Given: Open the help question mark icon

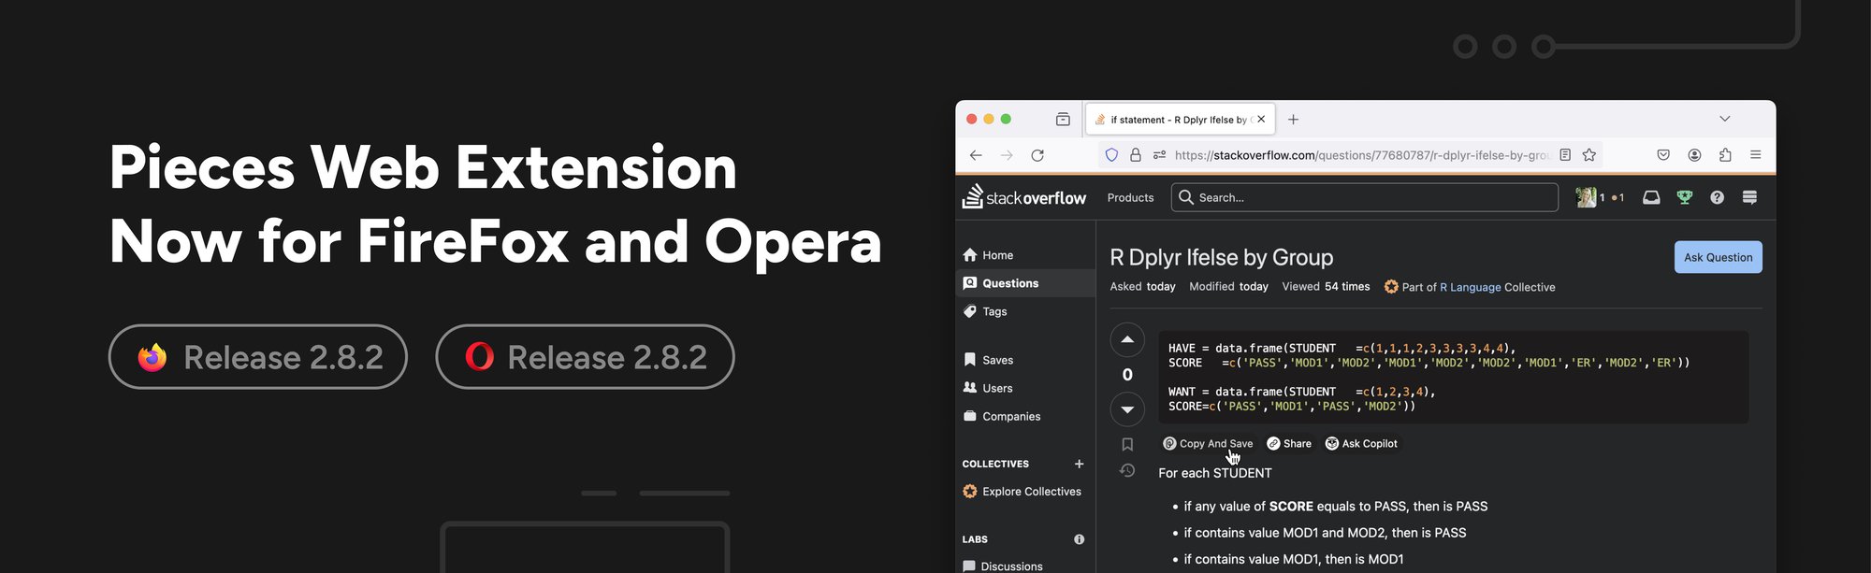Looking at the screenshot, I should point(1718,197).
